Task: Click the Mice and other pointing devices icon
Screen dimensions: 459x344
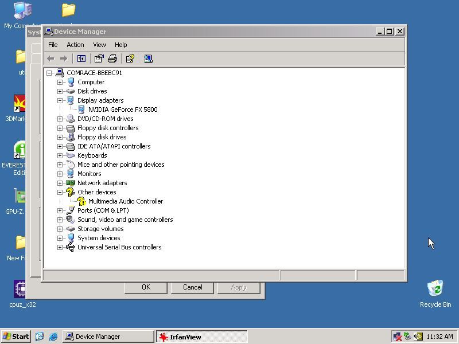Action: pyautogui.click(x=71, y=165)
